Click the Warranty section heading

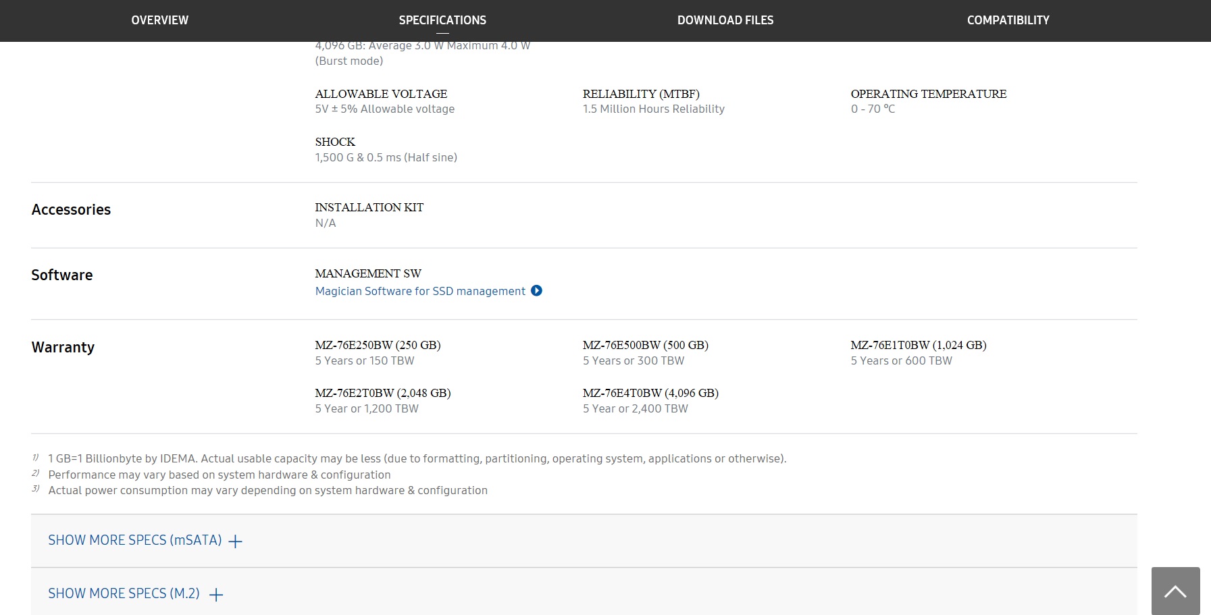pos(63,347)
